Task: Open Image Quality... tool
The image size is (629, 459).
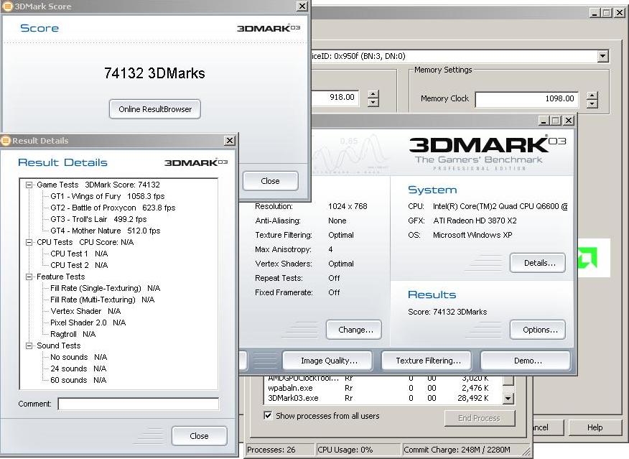Action: coord(327,361)
